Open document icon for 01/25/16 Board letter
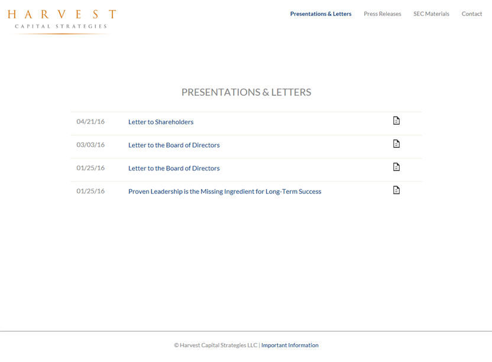 [x=396, y=167]
